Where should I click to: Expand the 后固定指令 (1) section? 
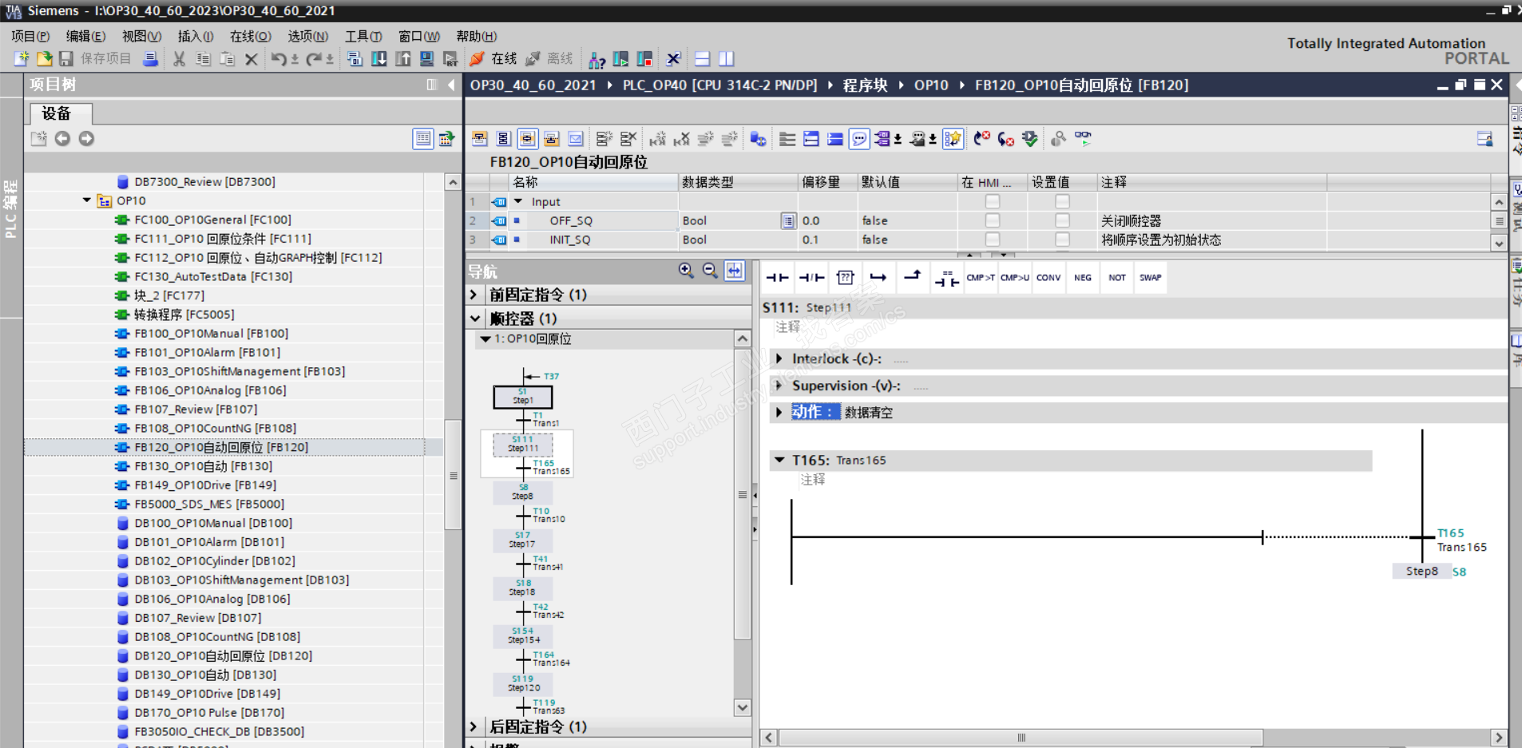474,726
